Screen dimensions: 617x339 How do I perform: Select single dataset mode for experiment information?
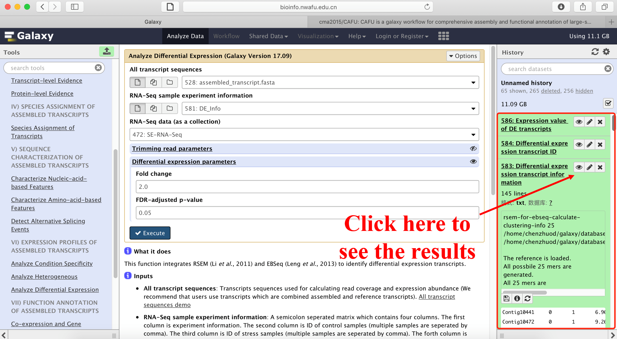pos(138,108)
